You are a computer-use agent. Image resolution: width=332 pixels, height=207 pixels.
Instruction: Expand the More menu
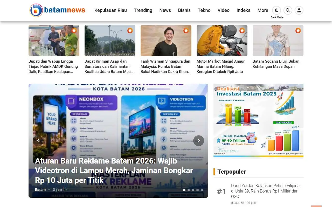click(x=263, y=10)
